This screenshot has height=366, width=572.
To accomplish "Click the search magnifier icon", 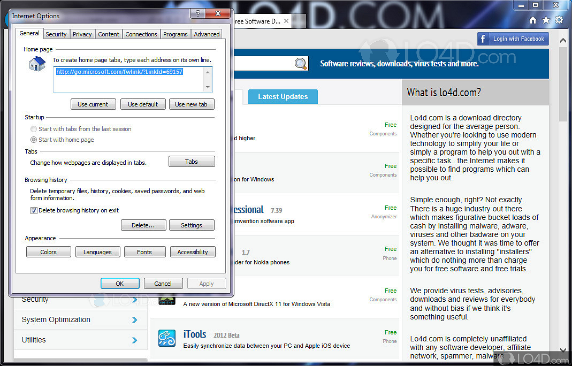I will tap(301, 64).
